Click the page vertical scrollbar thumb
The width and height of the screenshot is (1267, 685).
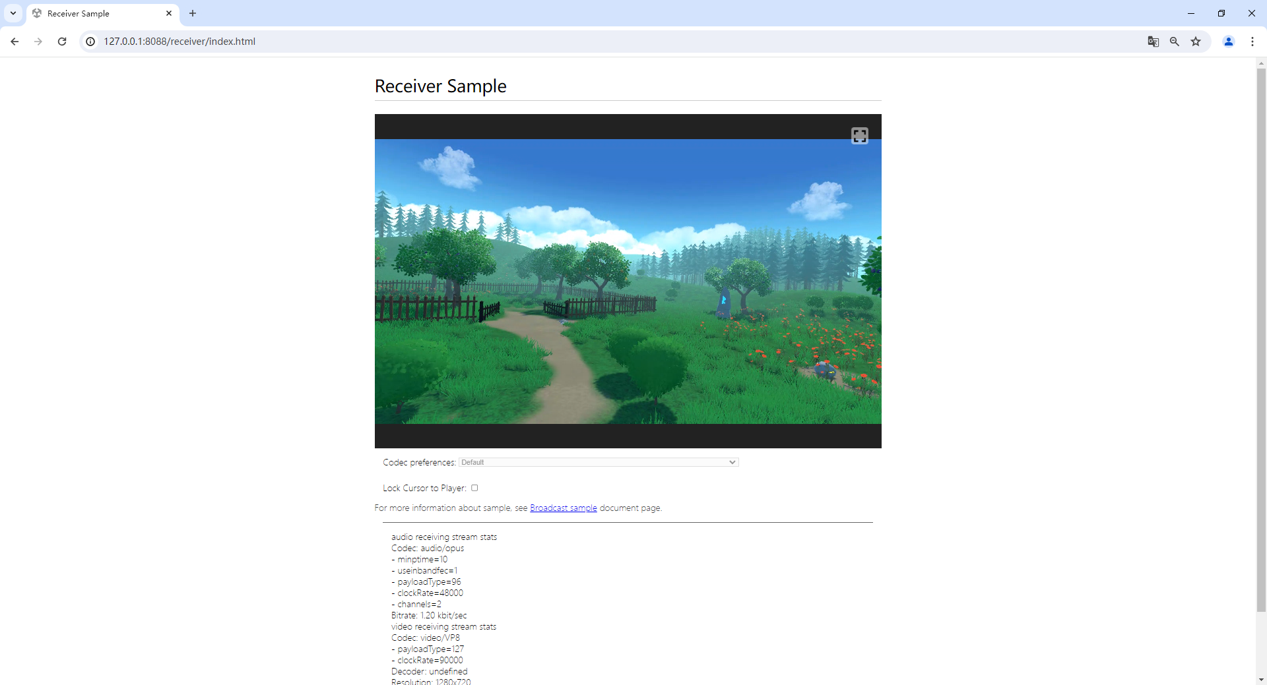(1261, 330)
